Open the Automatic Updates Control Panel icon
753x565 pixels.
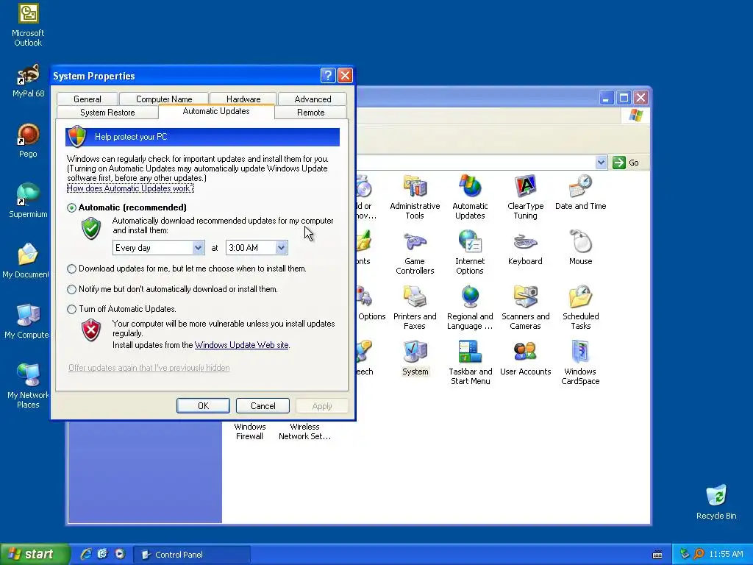pos(470,197)
